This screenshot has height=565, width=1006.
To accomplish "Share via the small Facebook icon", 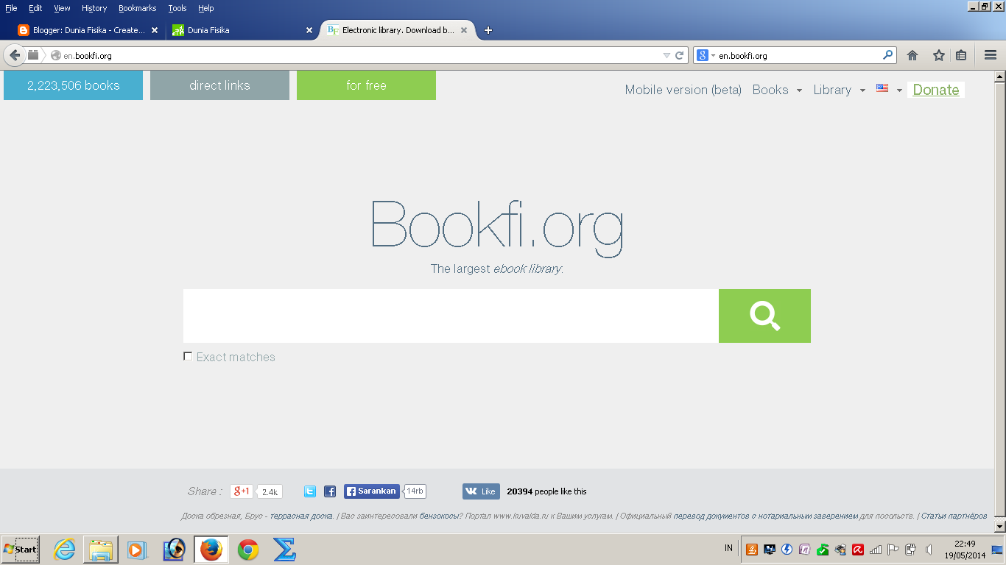I will pos(330,491).
